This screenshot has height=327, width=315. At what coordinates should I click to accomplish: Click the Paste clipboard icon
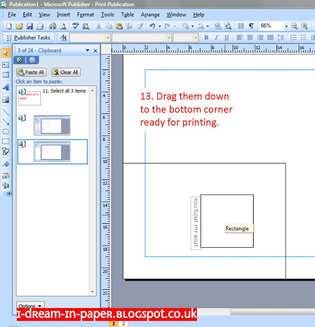click(x=119, y=26)
